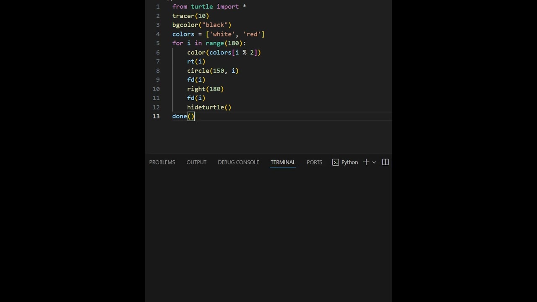
Task: Click line number 10 in the gutter
Action: coord(156,89)
